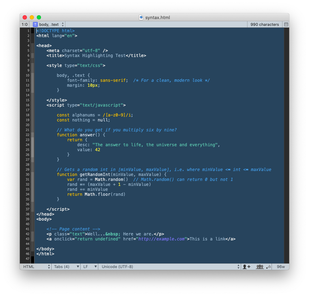Image resolution: width=309 pixels, height=296 pixels.
Task: Click the opening <body> tag
Action: (x=44, y=219)
